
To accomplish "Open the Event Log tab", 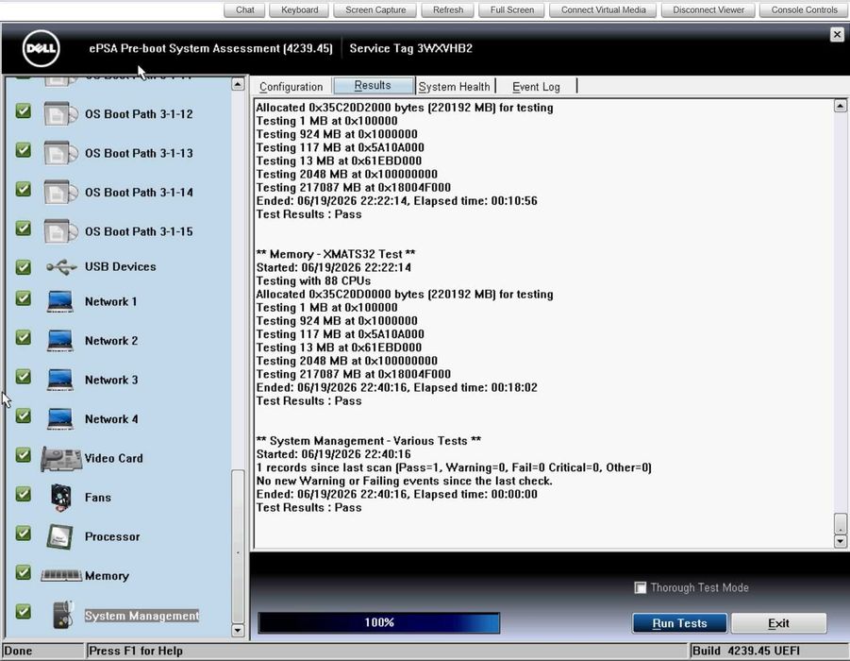I will [x=536, y=86].
